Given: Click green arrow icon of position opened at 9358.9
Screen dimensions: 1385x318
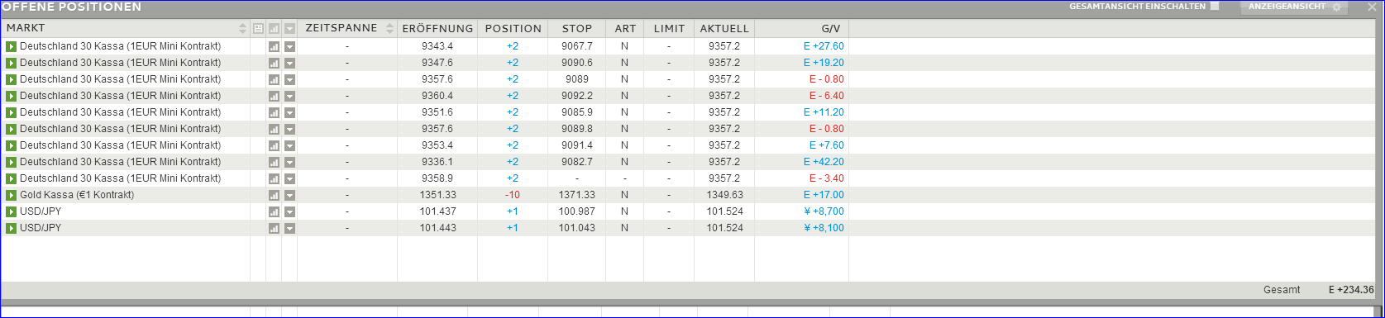Looking at the screenshot, I should point(12,178).
